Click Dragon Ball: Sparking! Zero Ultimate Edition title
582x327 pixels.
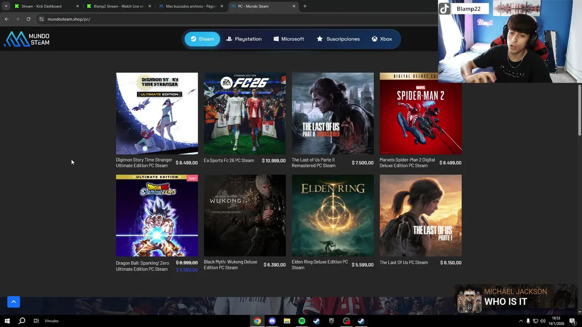pyautogui.click(x=142, y=266)
